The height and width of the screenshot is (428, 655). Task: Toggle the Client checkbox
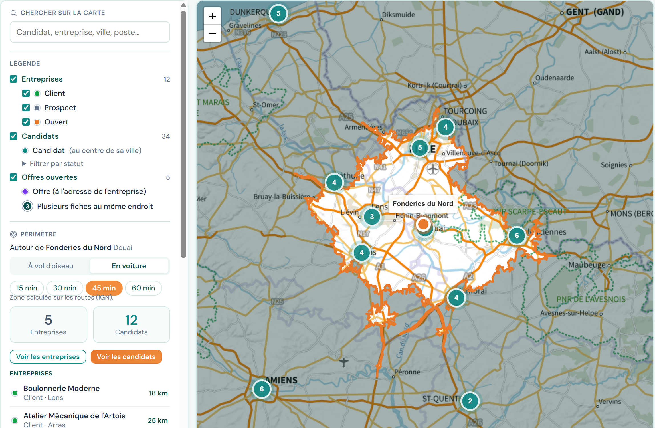tap(26, 93)
